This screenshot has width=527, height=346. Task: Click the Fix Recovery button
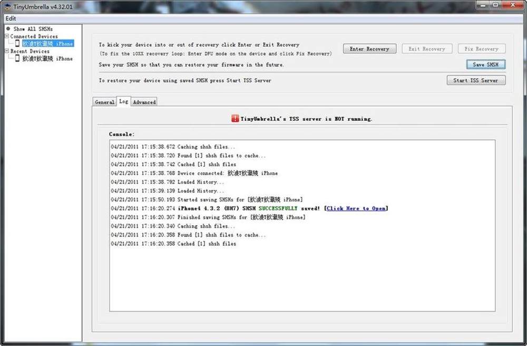point(481,49)
